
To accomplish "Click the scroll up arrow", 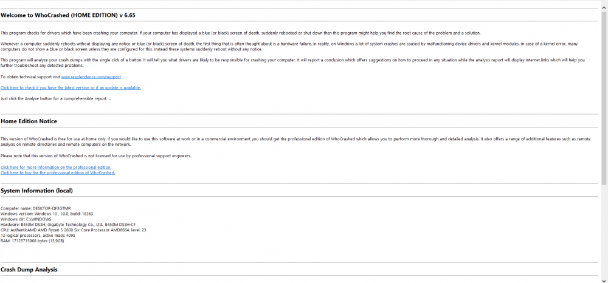I will coord(604,3).
